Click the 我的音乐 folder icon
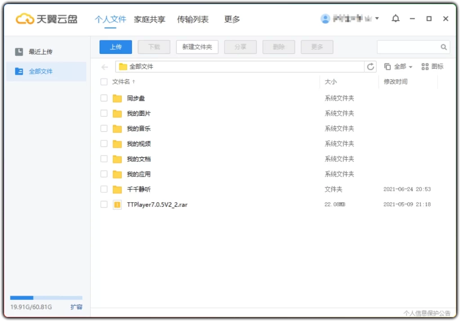Viewport: 460px width, 321px height. pos(117,129)
